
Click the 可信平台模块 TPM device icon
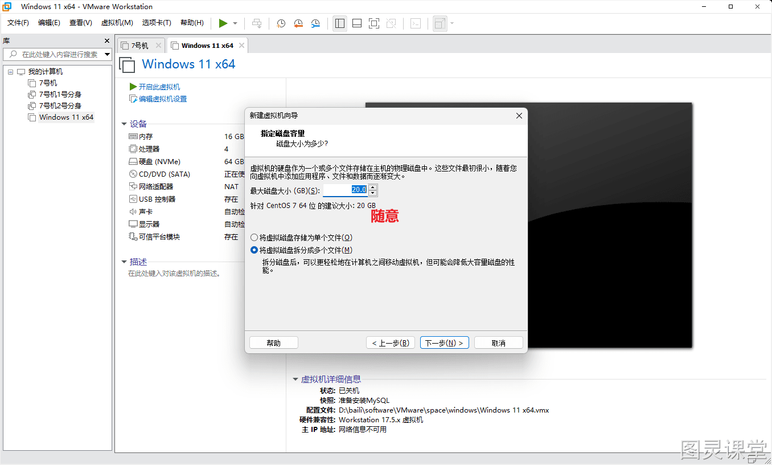click(x=133, y=237)
